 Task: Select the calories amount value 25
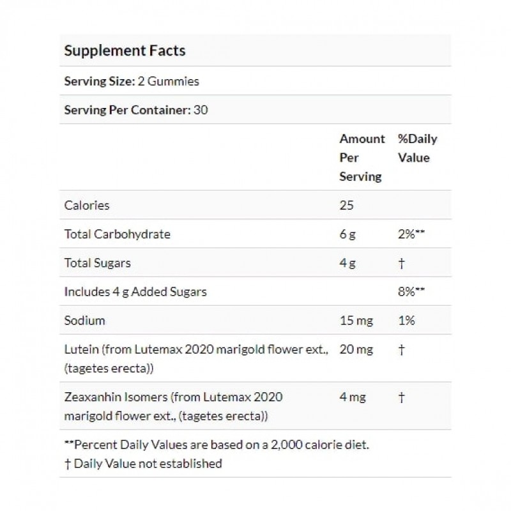(x=346, y=205)
